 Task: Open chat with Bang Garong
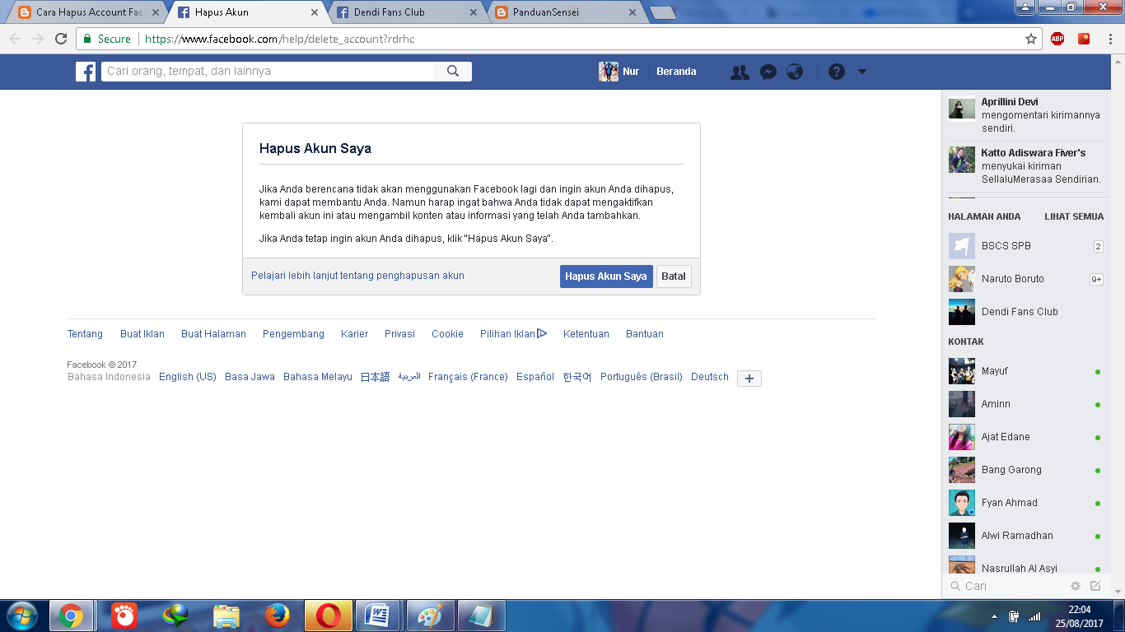[1026, 470]
